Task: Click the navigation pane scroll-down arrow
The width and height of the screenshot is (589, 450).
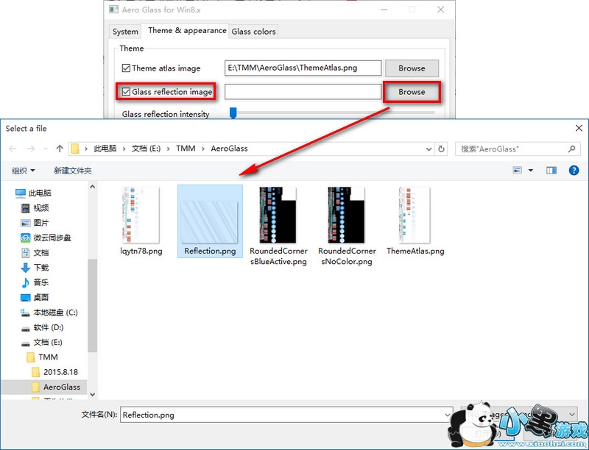Action: point(93,394)
